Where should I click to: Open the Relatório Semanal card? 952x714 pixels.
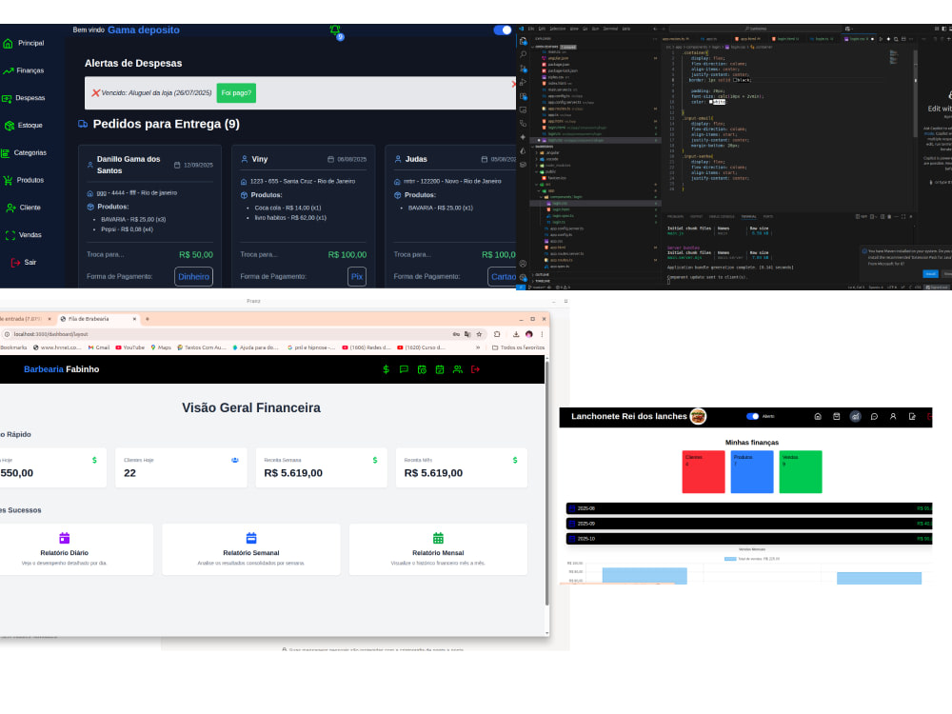[x=250, y=549]
